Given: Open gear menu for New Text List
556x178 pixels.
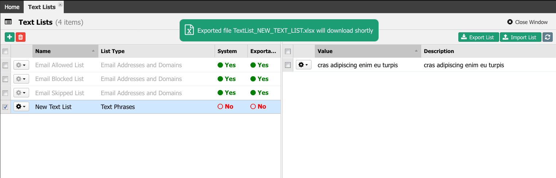Looking at the screenshot, I should (21, 106).
